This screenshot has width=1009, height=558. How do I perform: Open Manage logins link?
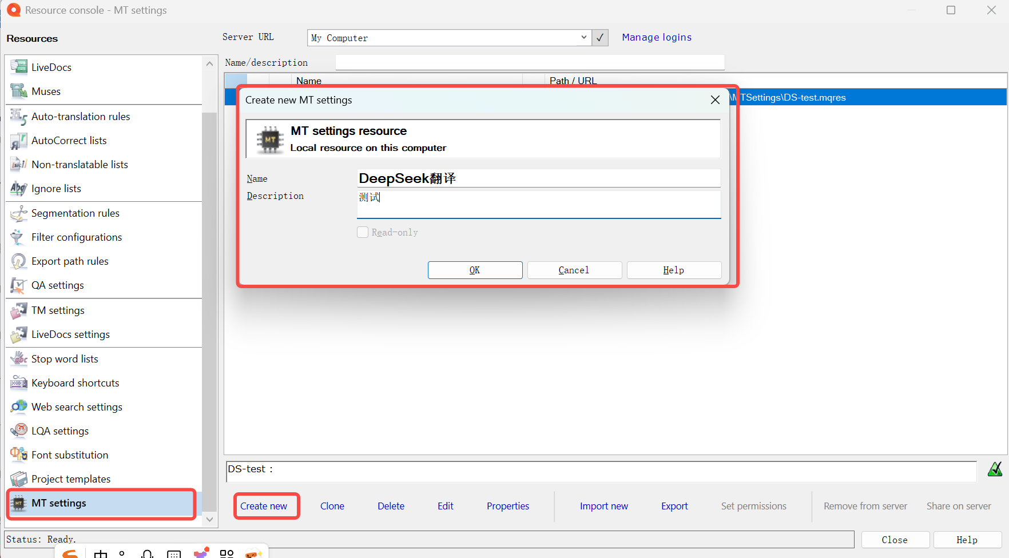click(657, 37)
